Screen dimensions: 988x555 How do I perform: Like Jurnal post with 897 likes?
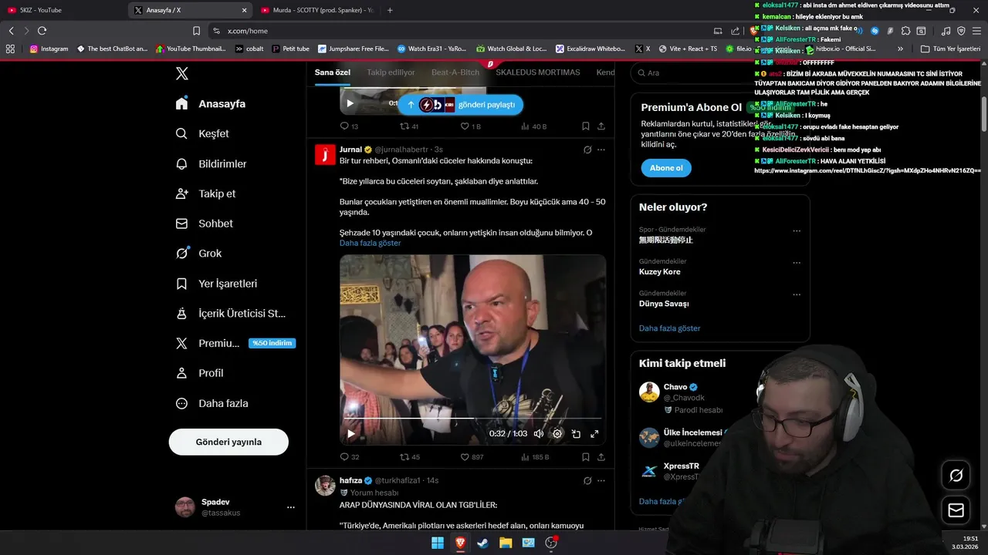coord(472,456)
